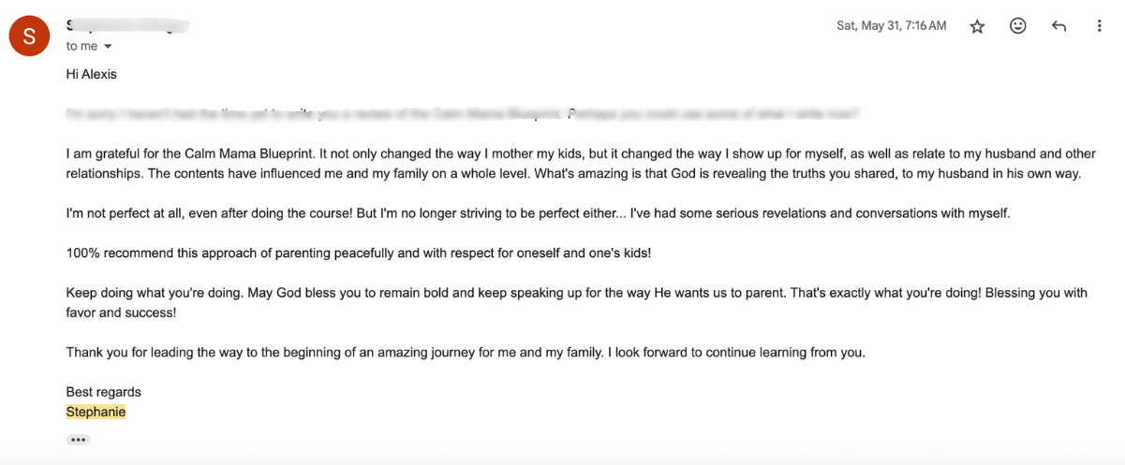Click the red 'S' sender avatar
The height and width of the screenshot is (465, 1125).
[x=29, y=36]
